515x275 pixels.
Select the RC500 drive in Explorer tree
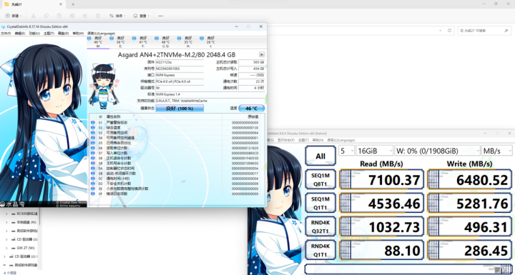[x=24, y=214]
